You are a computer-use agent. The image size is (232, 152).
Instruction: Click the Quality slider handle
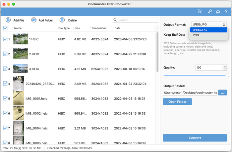pyautogui.click(x=227, y=75)
